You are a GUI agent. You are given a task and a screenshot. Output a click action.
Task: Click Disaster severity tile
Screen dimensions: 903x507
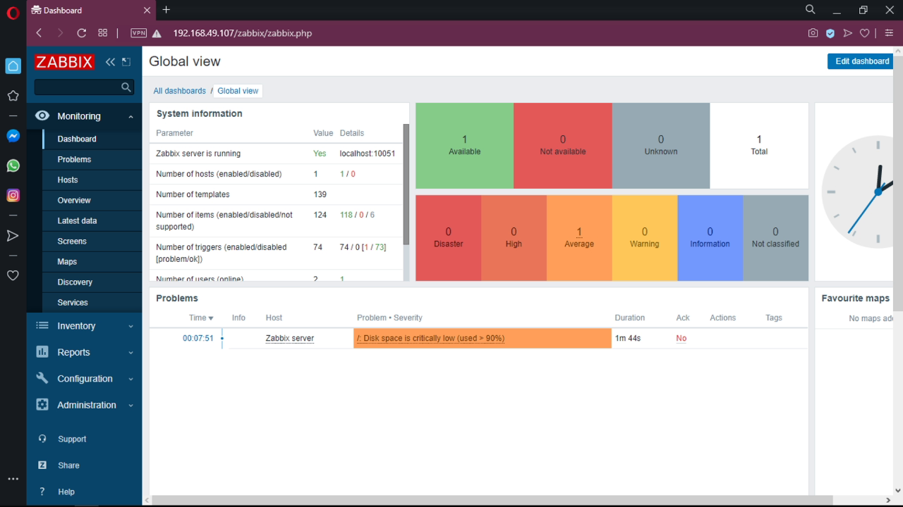coord(449,238)
